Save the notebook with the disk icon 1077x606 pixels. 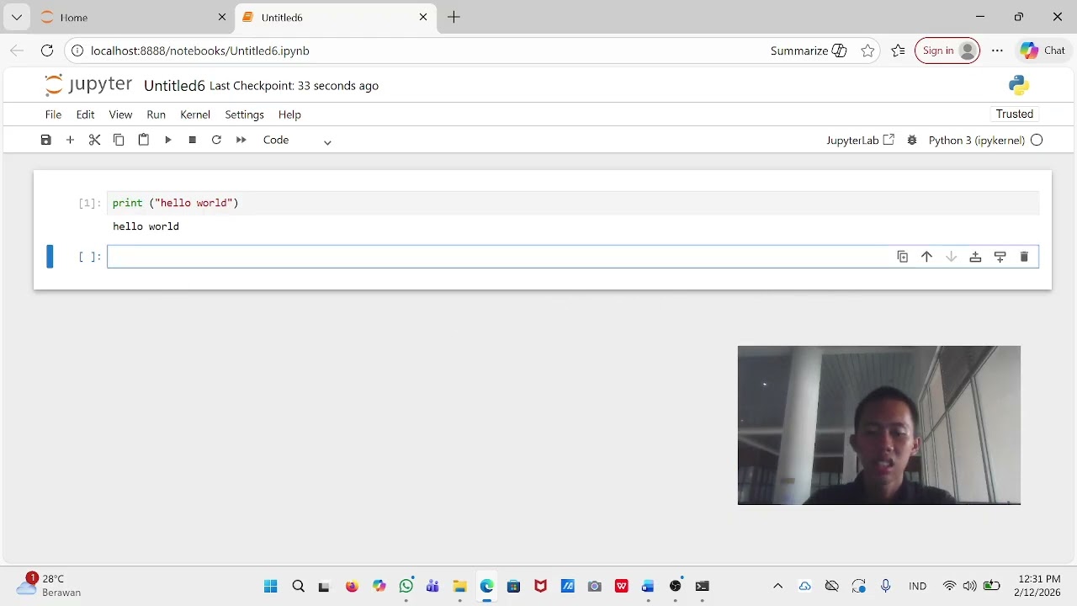46,140
